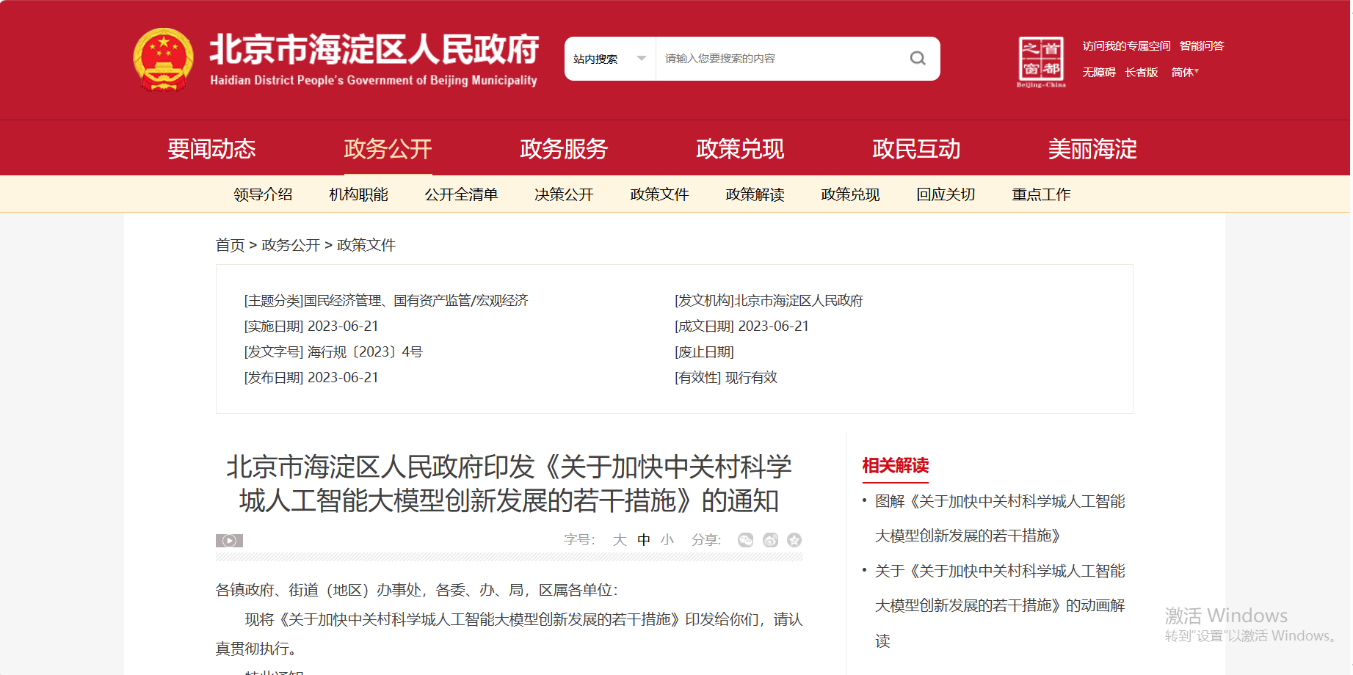Click the search magnifier icon

(917, 59)
